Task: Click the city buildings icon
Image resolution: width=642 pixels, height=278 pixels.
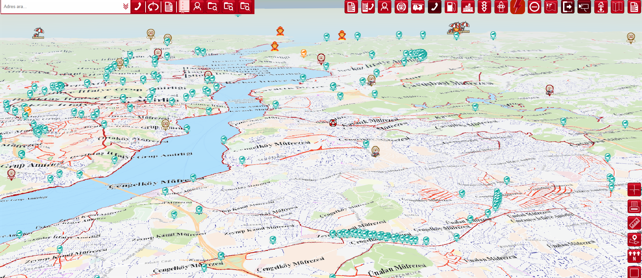Action: pos(468,7)
